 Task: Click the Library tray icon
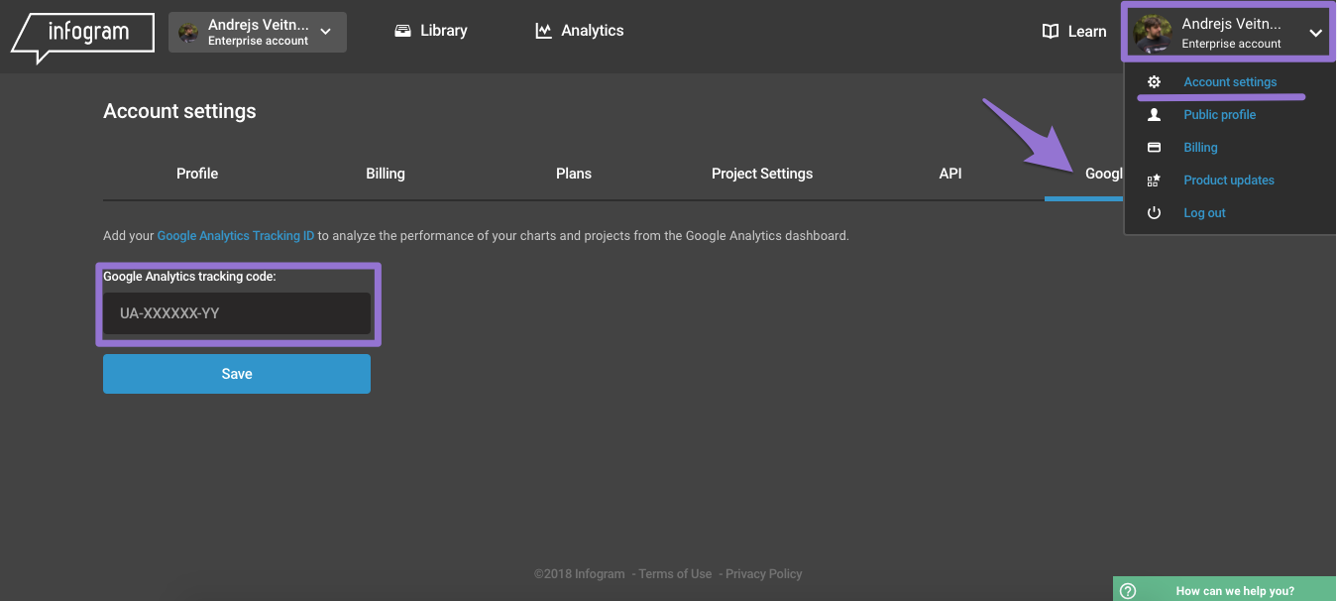pyautogui.click(x=402, y=31)
